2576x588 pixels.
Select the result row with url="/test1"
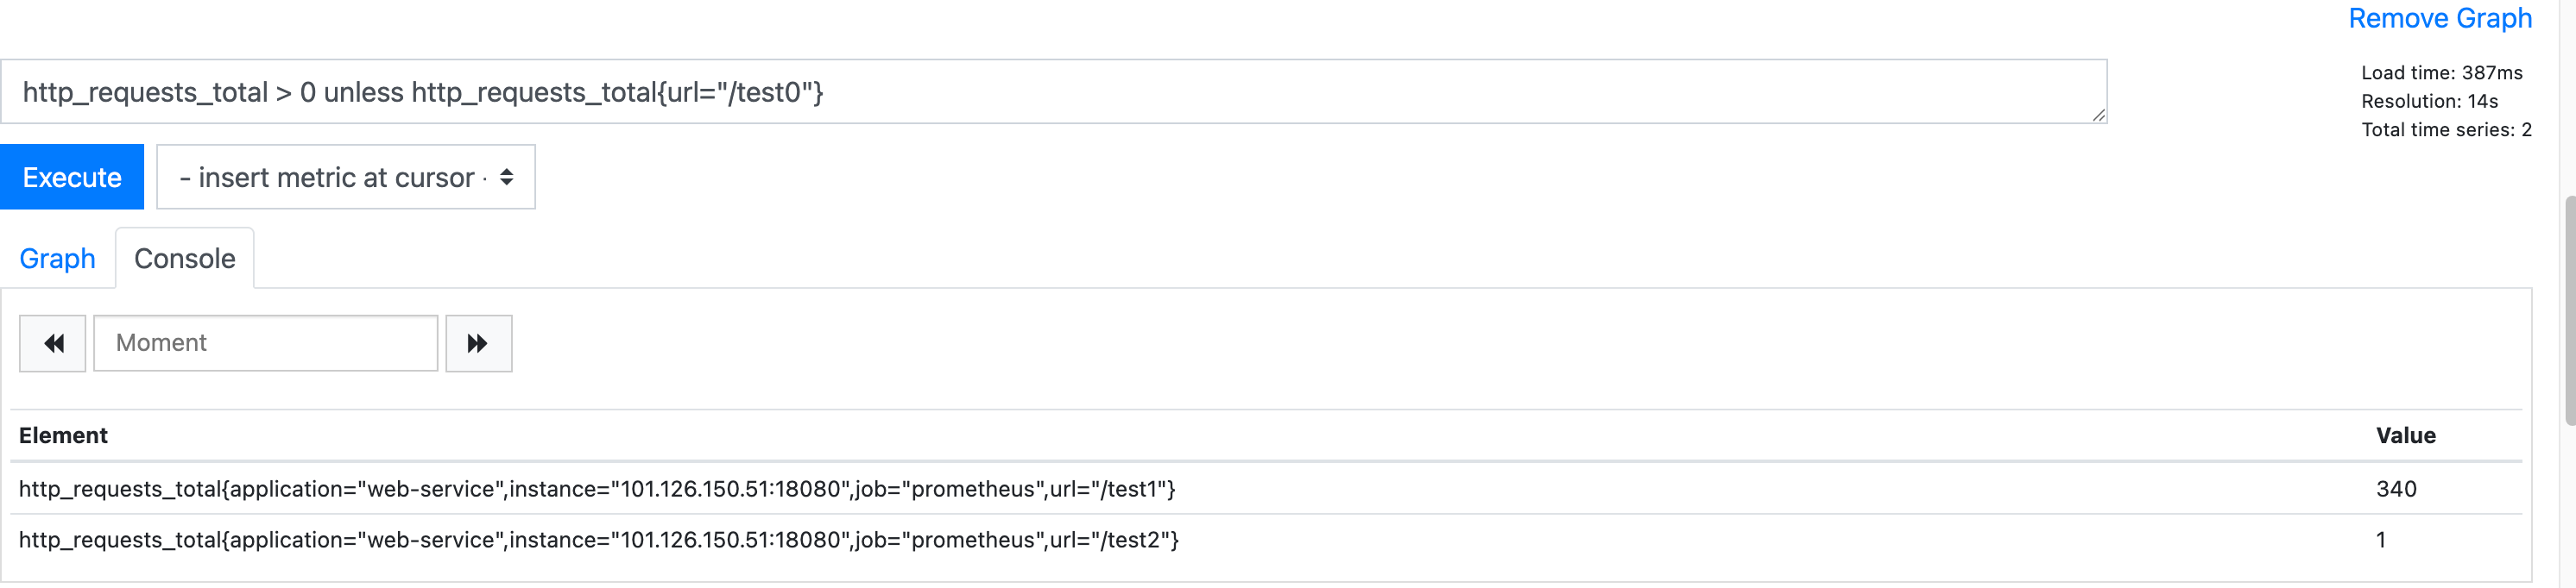click(597, 489)
